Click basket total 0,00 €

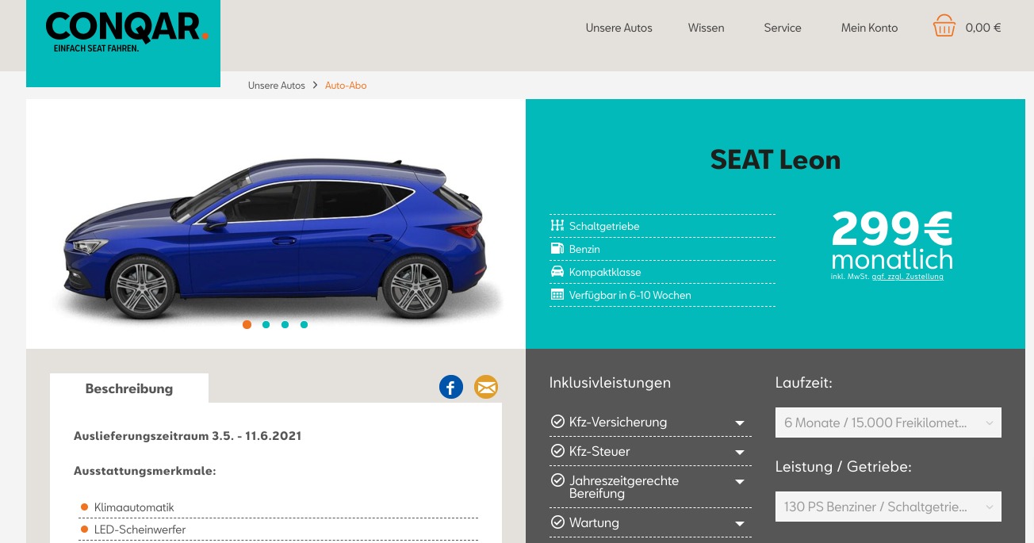[983, 28]
